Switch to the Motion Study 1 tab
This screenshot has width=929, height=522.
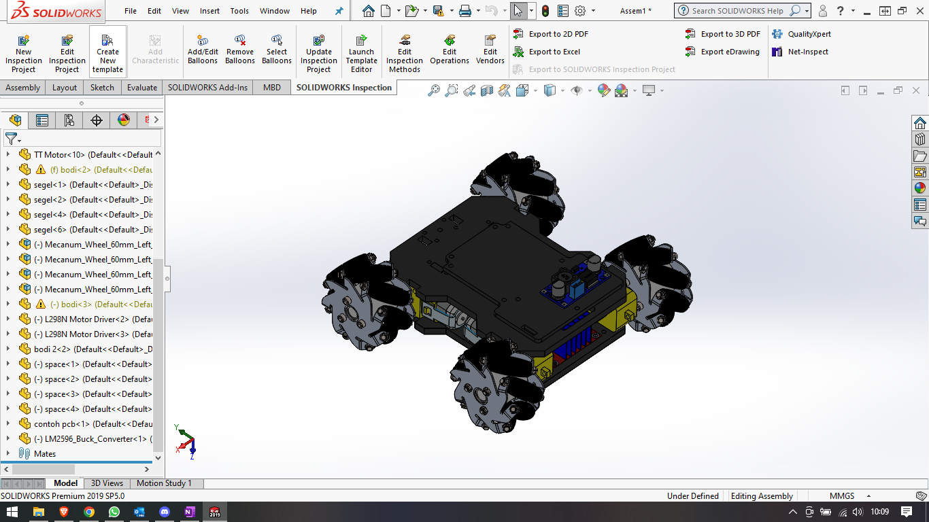[x=165, y=483]
